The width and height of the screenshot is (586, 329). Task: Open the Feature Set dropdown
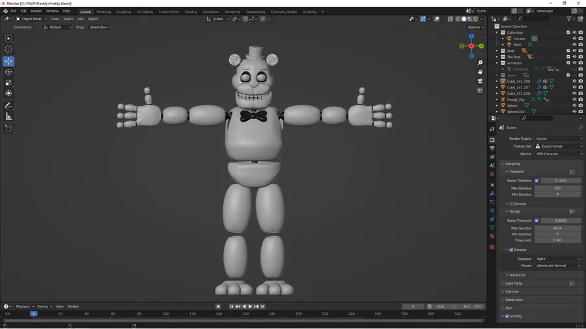pos(559,146)
